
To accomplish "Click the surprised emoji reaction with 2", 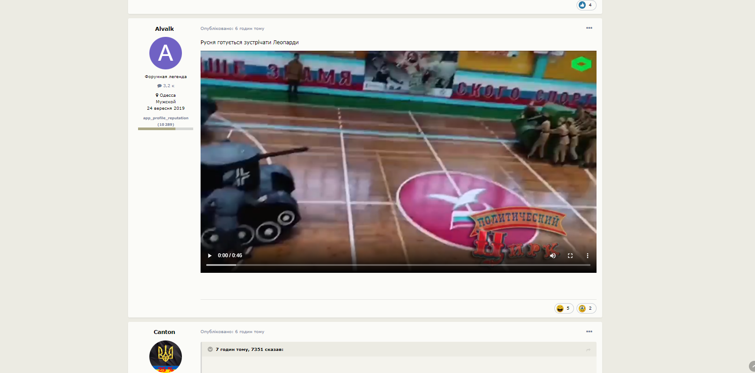I will tap(586, 308).
